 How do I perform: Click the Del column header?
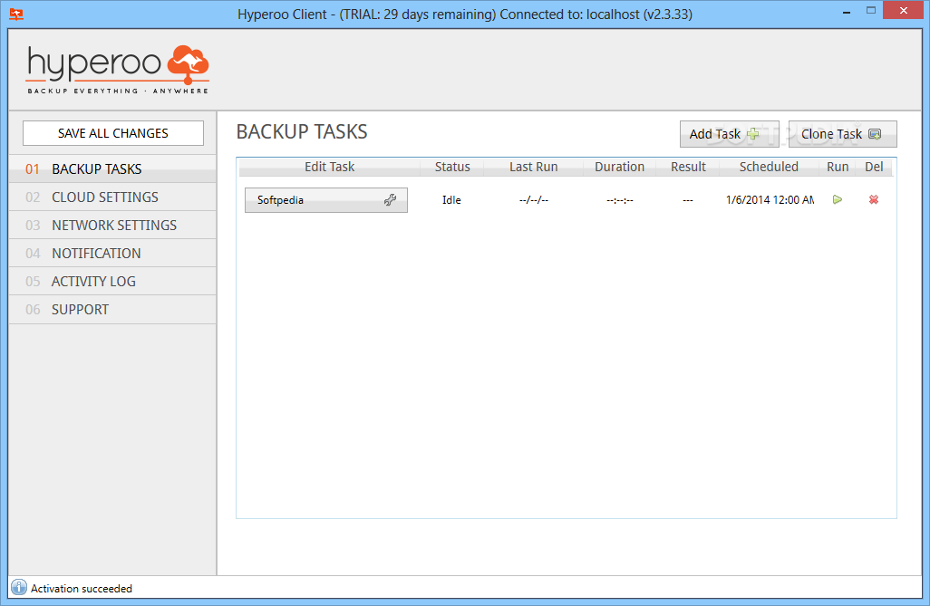pos(874,168)
